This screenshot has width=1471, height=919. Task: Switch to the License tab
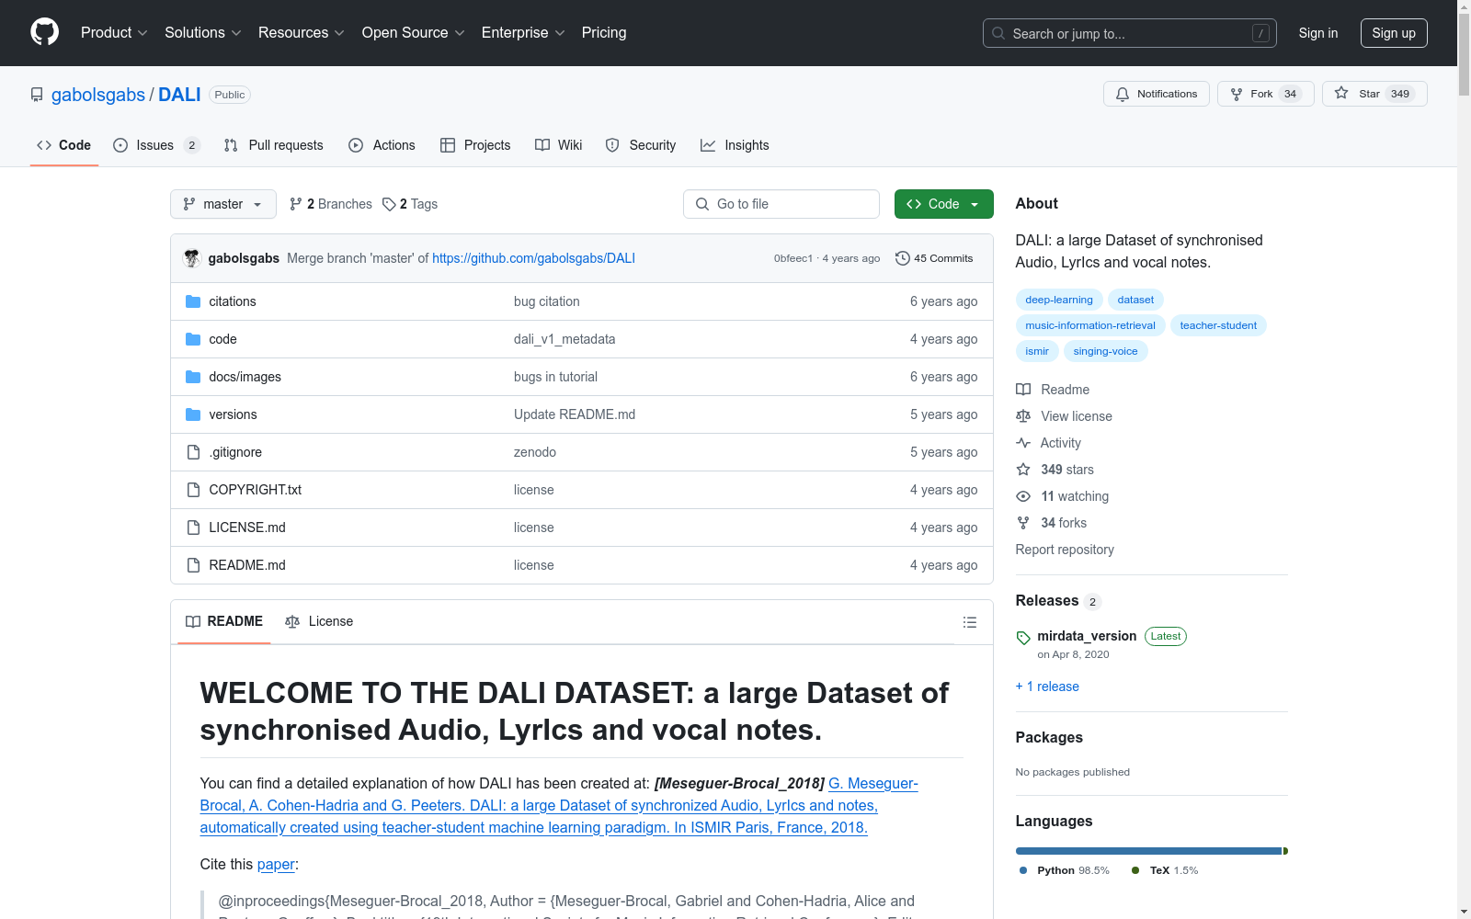point(319,622)
